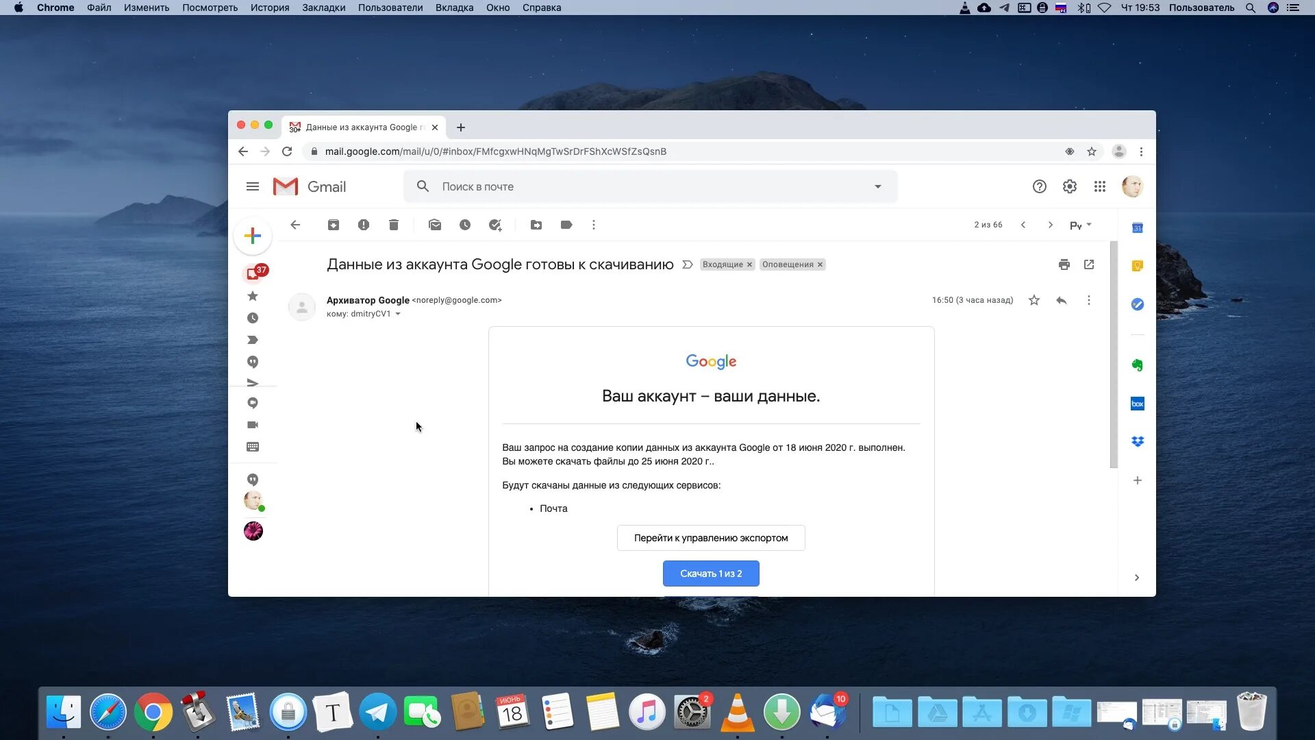
Task: Mark the email as unread
Action: (435, 225)
